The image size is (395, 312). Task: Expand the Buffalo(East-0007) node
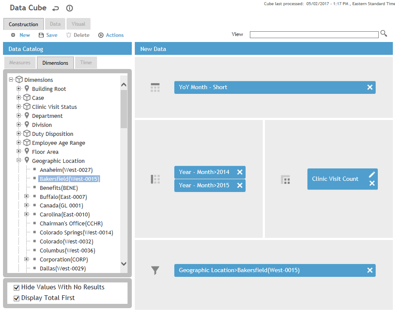pos(27,196)
